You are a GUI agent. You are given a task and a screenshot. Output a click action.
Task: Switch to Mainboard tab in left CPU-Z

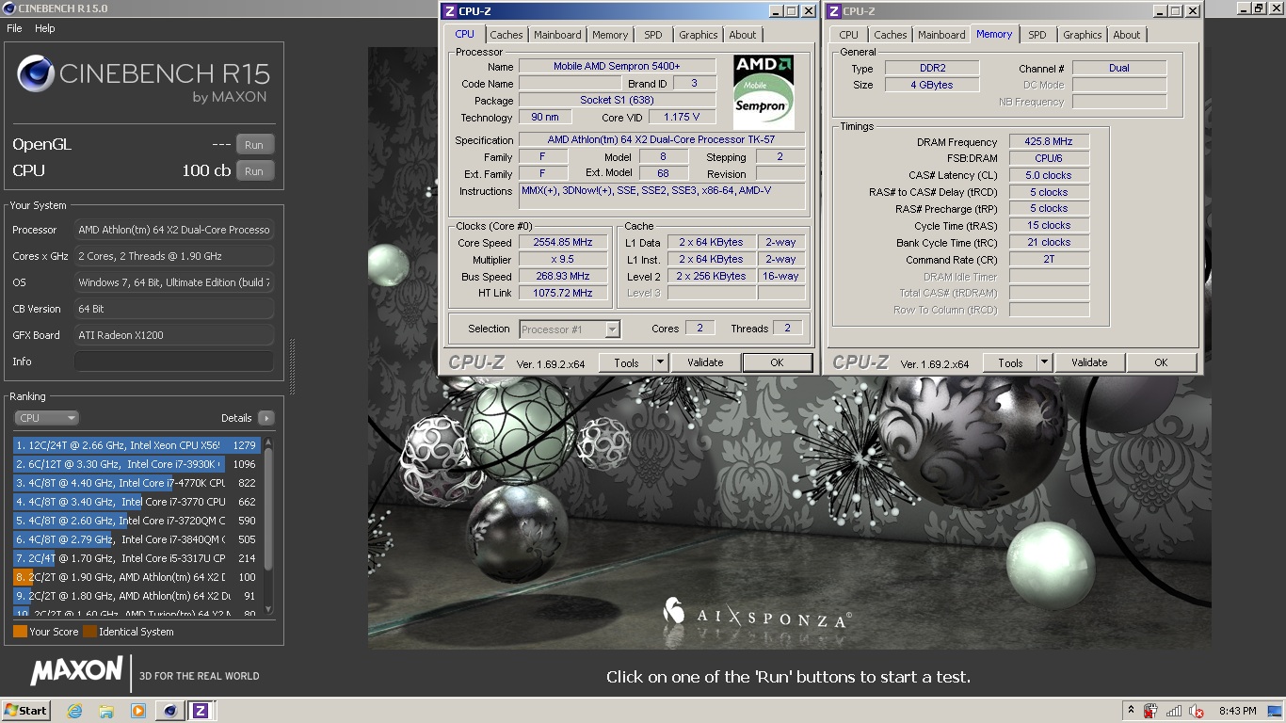557,35
